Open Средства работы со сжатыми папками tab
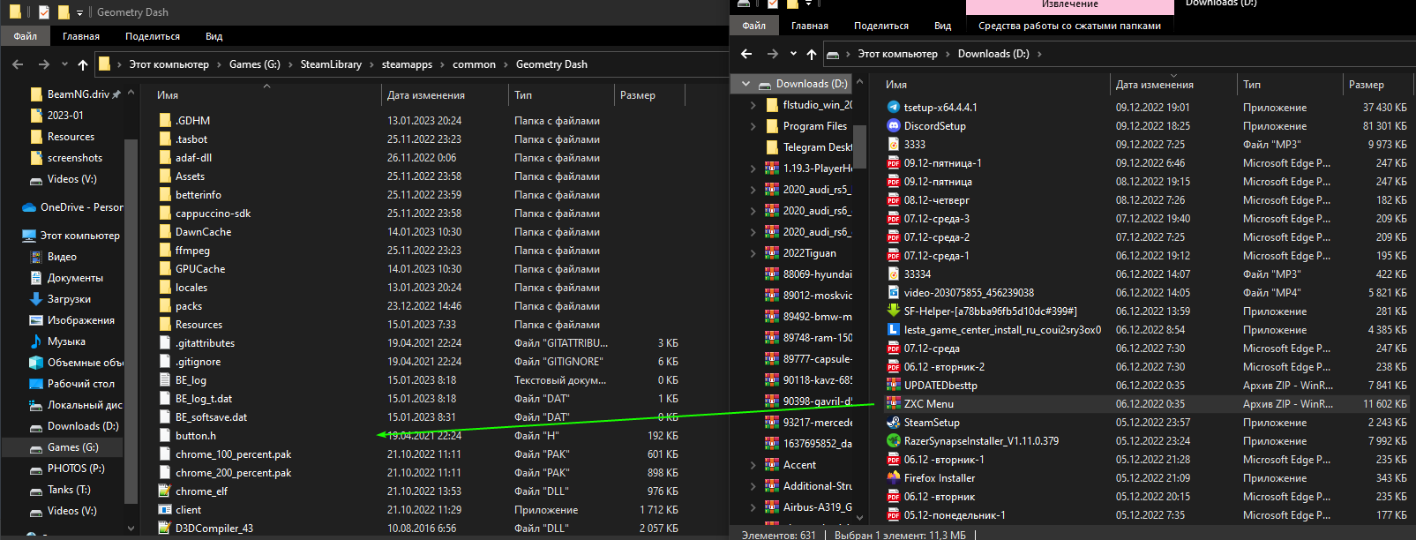1416x540 pixels. pyautogui.click(x=1069, y=26)
